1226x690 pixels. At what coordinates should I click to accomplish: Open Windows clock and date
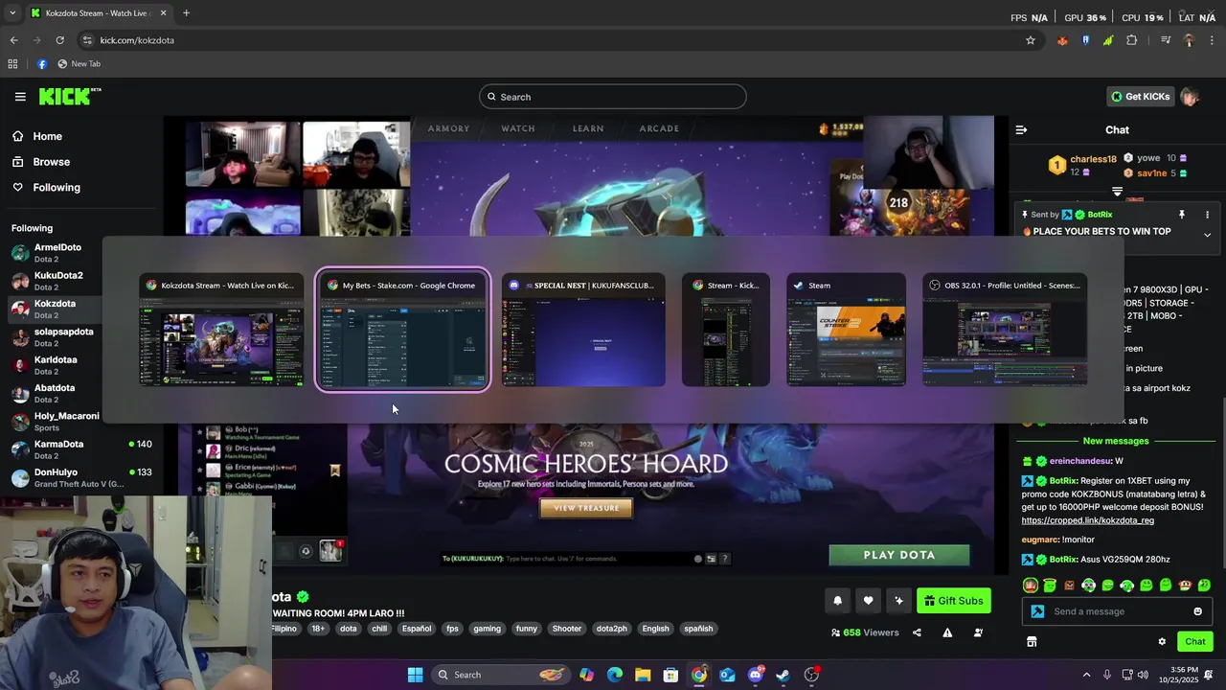point(1180,675)
